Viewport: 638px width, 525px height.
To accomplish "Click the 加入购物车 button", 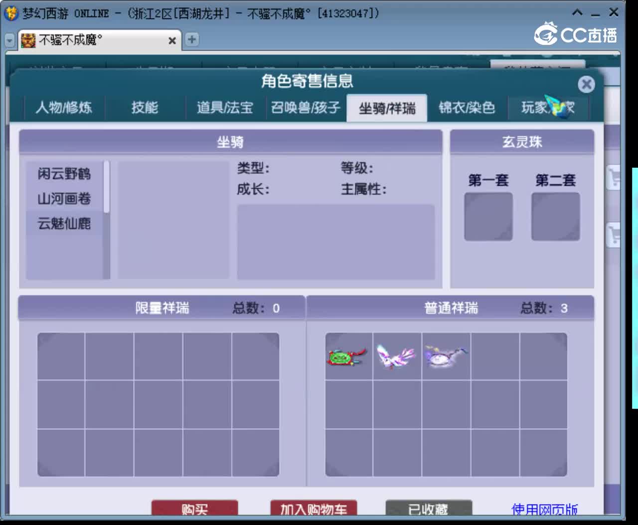I will [314, 508].
